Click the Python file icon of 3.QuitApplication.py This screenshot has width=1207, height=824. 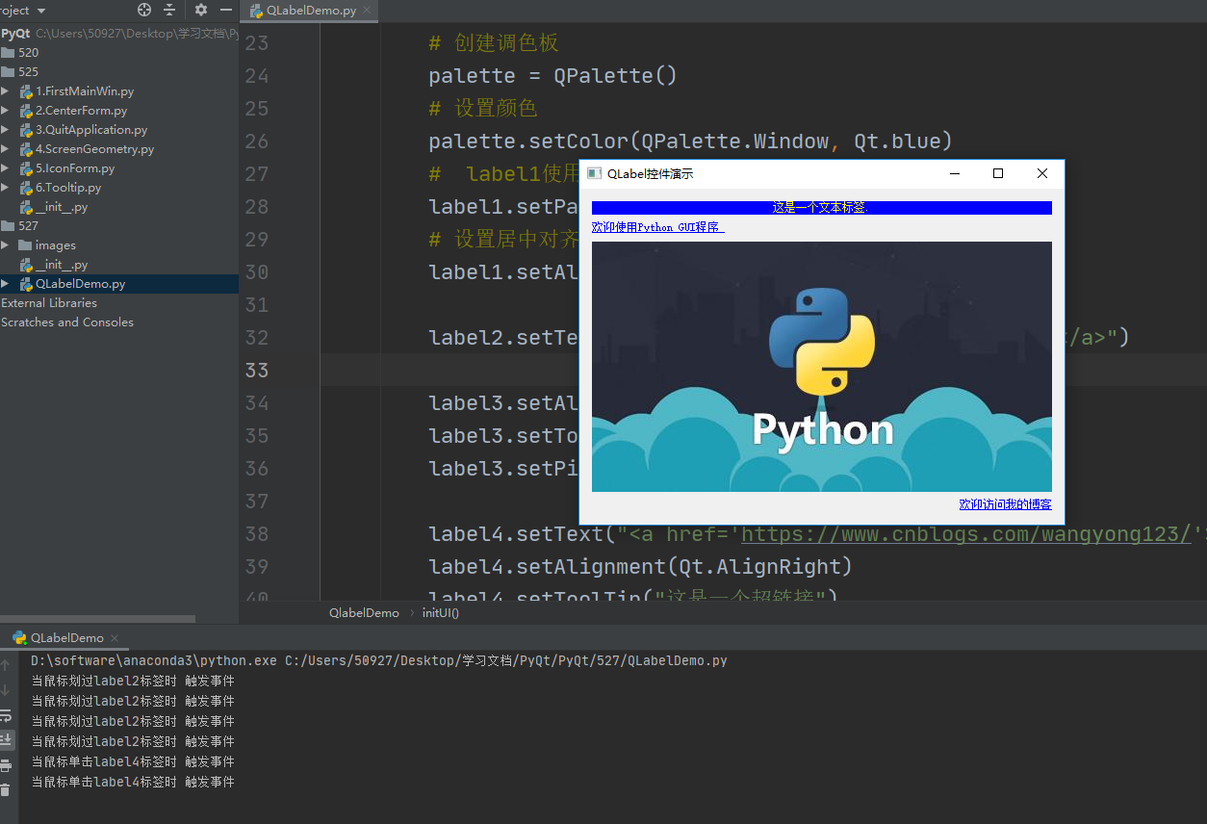click(26, 130)
